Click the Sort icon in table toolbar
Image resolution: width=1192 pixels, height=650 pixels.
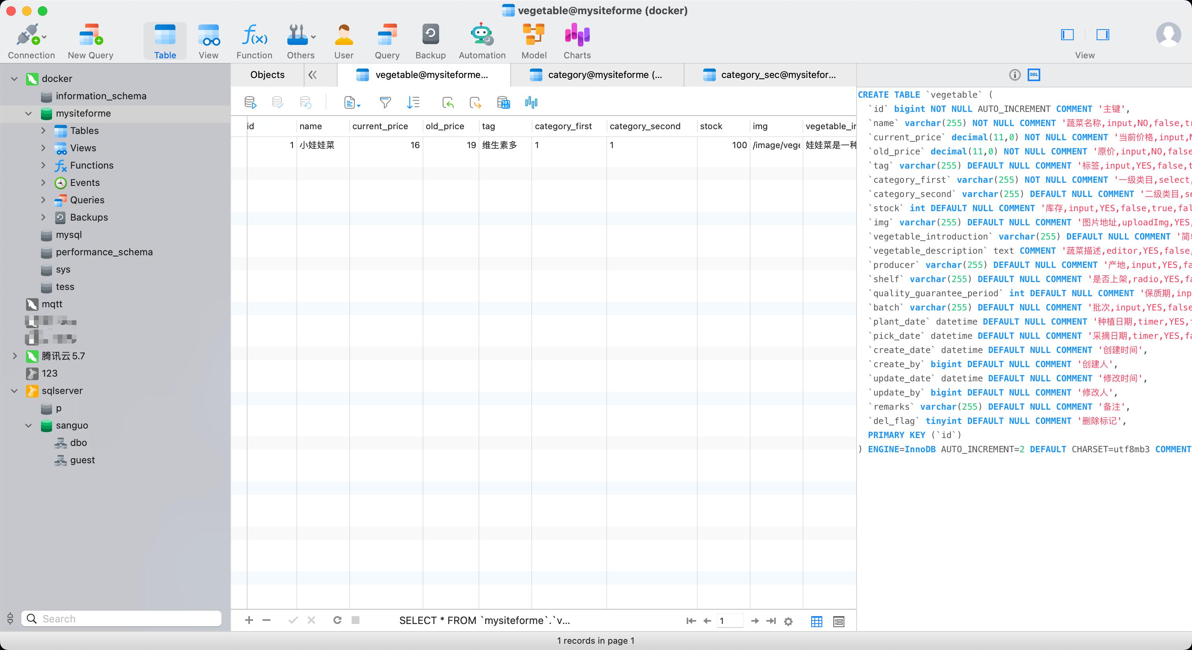[x=413, y=102]
